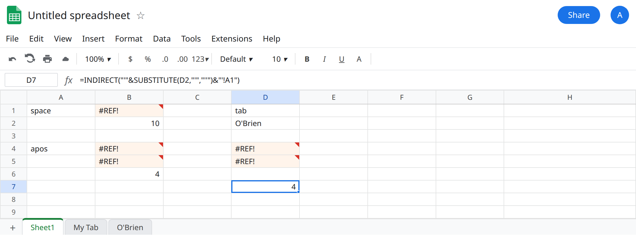Open the Extensions menu
The width and height of the screenshot is (636, 248).
[x=232, y=39]
